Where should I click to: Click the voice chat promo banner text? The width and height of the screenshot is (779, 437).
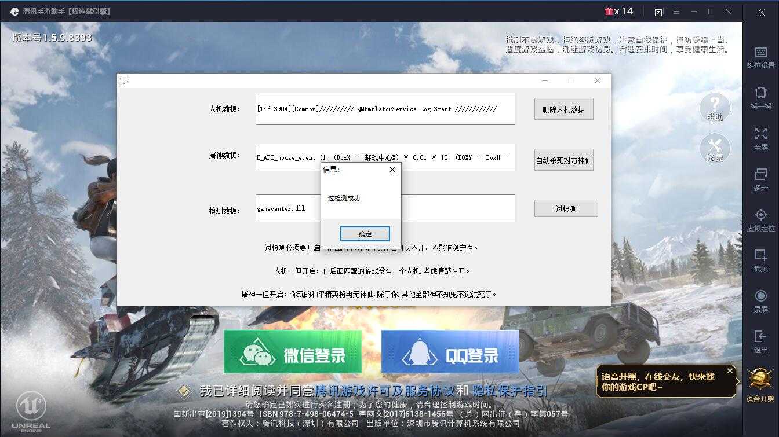click(x=658, y=381)
